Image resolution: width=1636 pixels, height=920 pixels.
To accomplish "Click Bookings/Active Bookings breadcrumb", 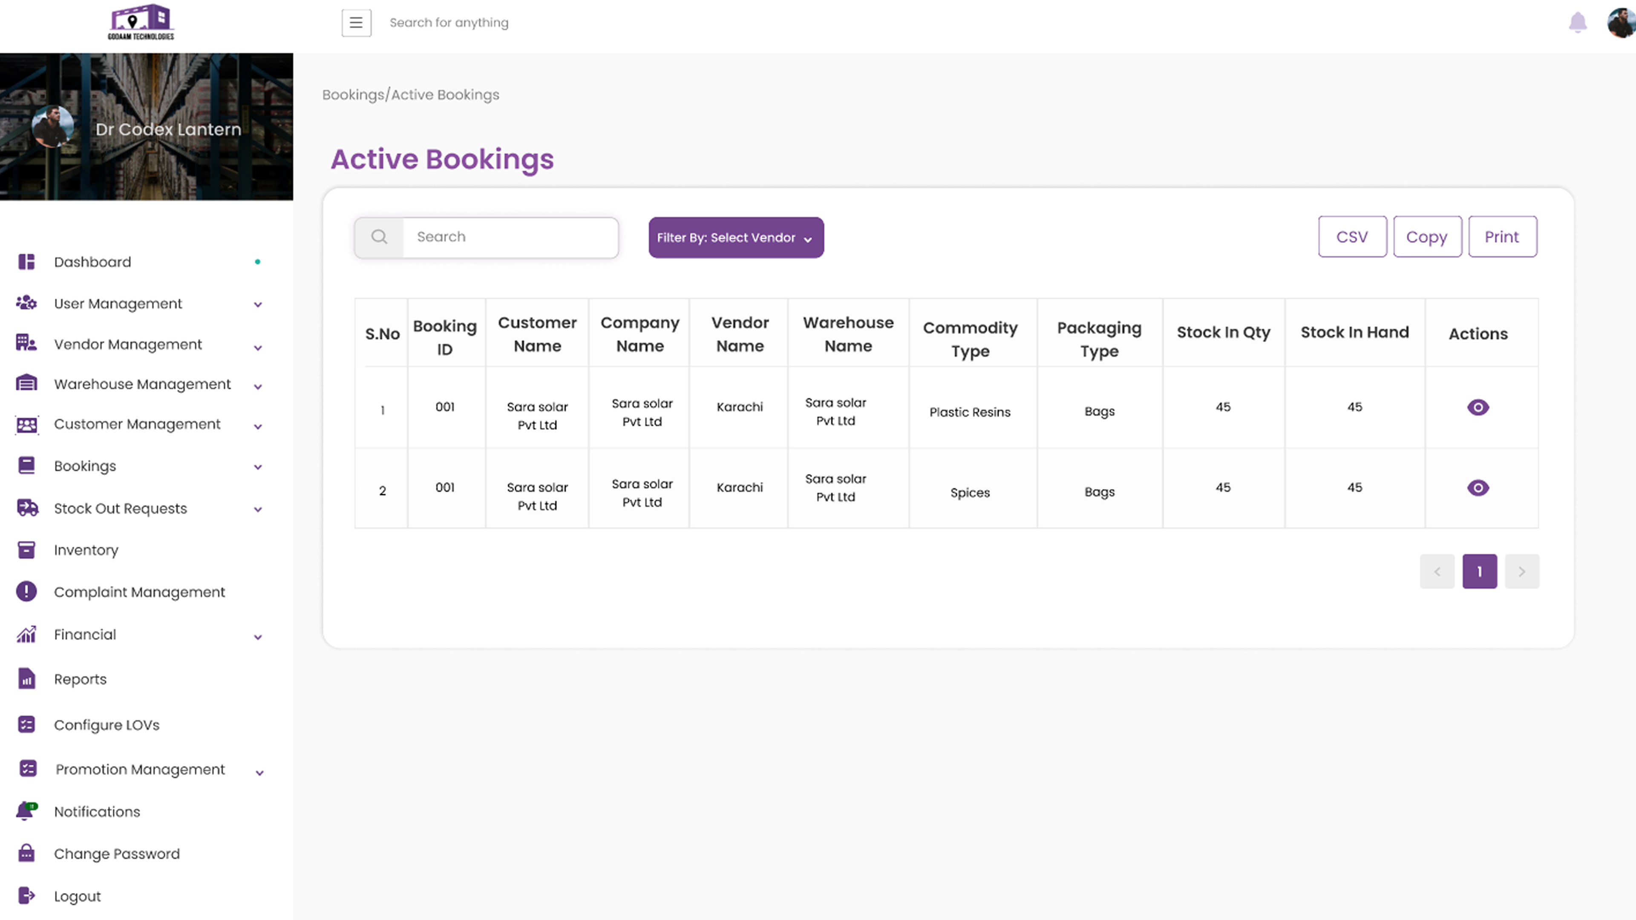I will click(410, 95).
